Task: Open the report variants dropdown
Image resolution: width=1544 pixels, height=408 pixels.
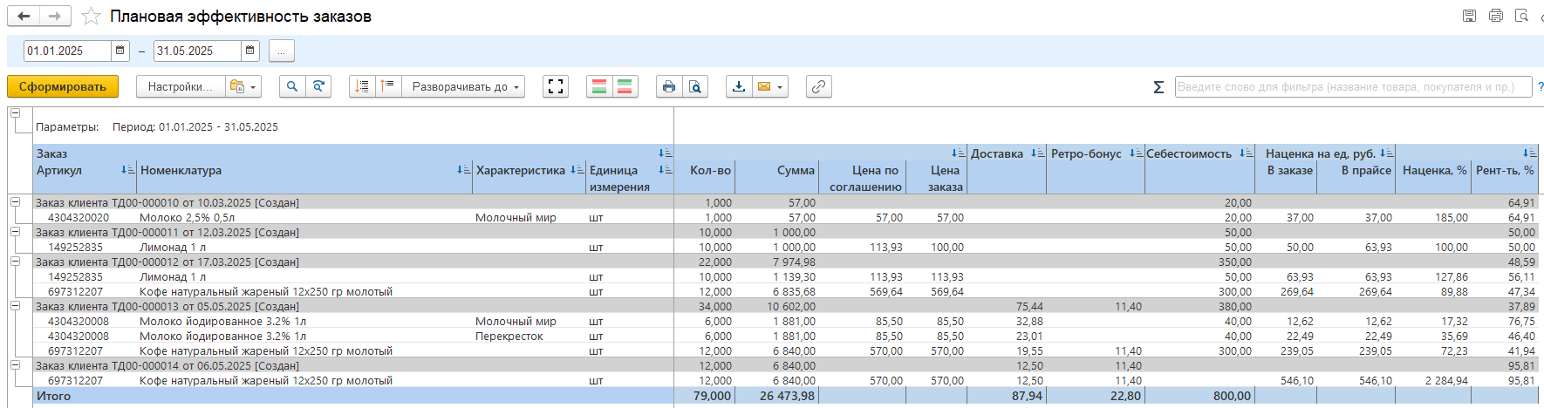Action: pyautogui.click(x=243, y=86)
